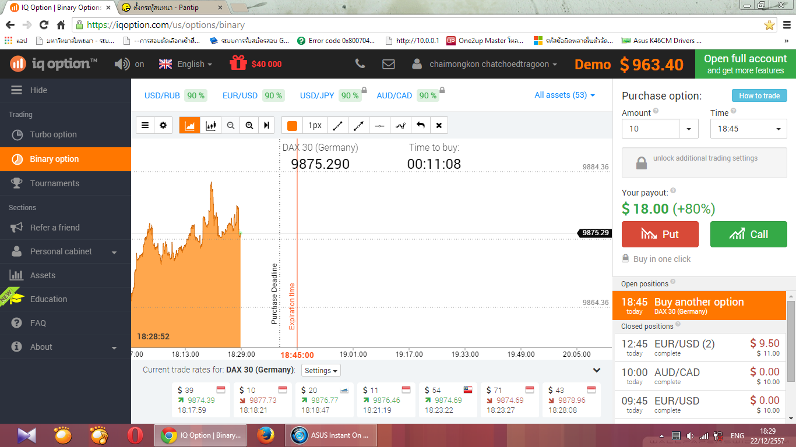Click the Amount input field showing 10
The height and width of the screenshot is (447, 796).
[x=650, y=129]
